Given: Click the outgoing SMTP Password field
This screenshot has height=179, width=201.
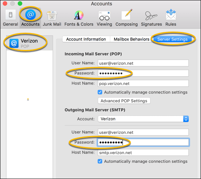Looking at the screenshot, I should click(x=143, y=142).
